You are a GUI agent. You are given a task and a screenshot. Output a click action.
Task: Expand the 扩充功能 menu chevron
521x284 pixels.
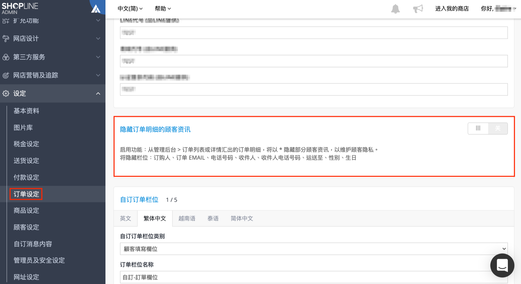(x=98, y=21)
